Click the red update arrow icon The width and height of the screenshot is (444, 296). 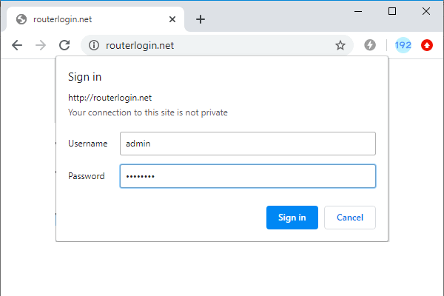pos(427,45)
